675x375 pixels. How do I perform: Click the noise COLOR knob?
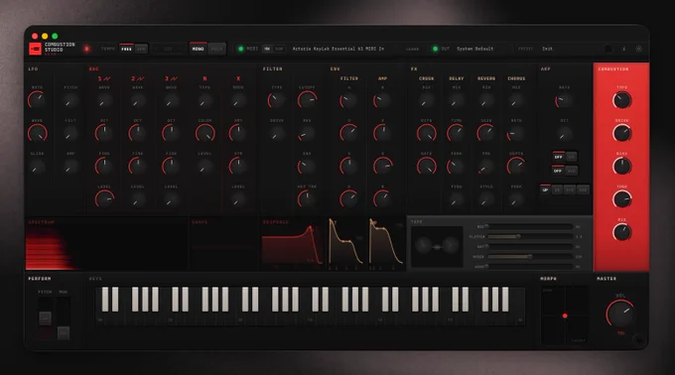(x=204, y=133)
